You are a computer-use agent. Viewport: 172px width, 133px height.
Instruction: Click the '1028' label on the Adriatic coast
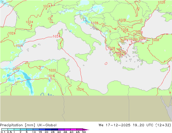coord(94,23)
